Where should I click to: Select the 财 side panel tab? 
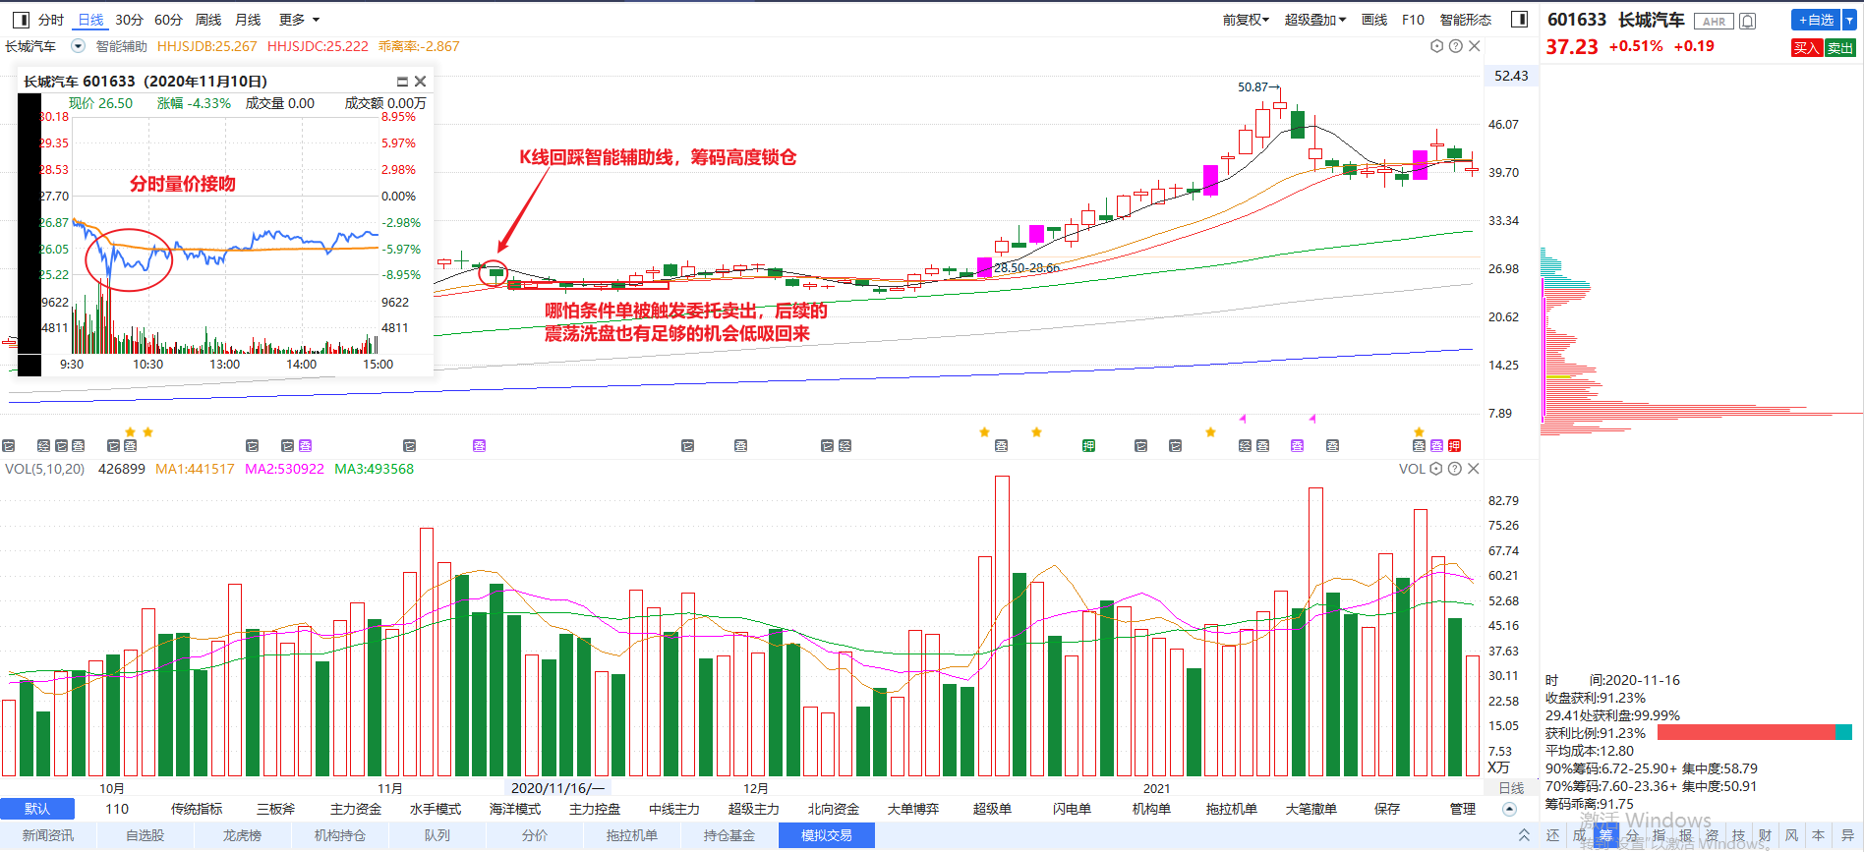(1765, 835)
